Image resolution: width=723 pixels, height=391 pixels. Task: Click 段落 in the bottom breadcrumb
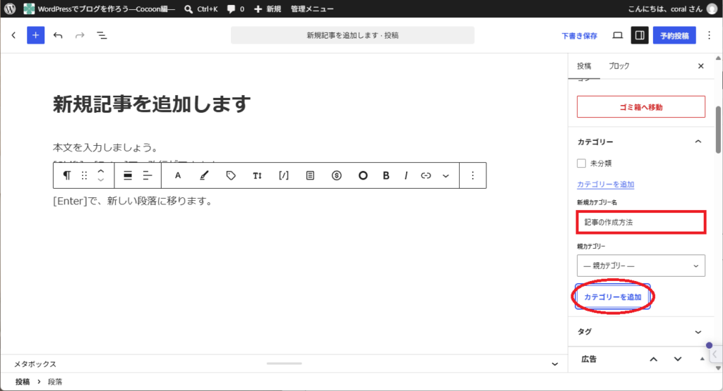[55, 382]
